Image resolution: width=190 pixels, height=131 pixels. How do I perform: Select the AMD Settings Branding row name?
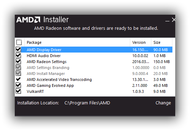click(x=48, y=68)
